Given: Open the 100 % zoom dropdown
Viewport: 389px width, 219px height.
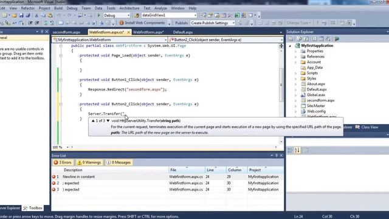Looking at the screenshot, I should coord(67,147).
